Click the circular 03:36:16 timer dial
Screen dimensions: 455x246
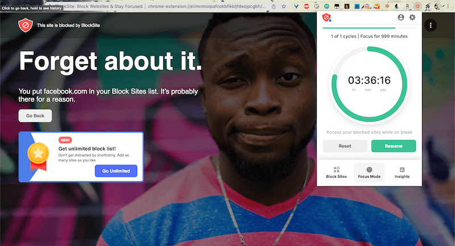[369, 84]
